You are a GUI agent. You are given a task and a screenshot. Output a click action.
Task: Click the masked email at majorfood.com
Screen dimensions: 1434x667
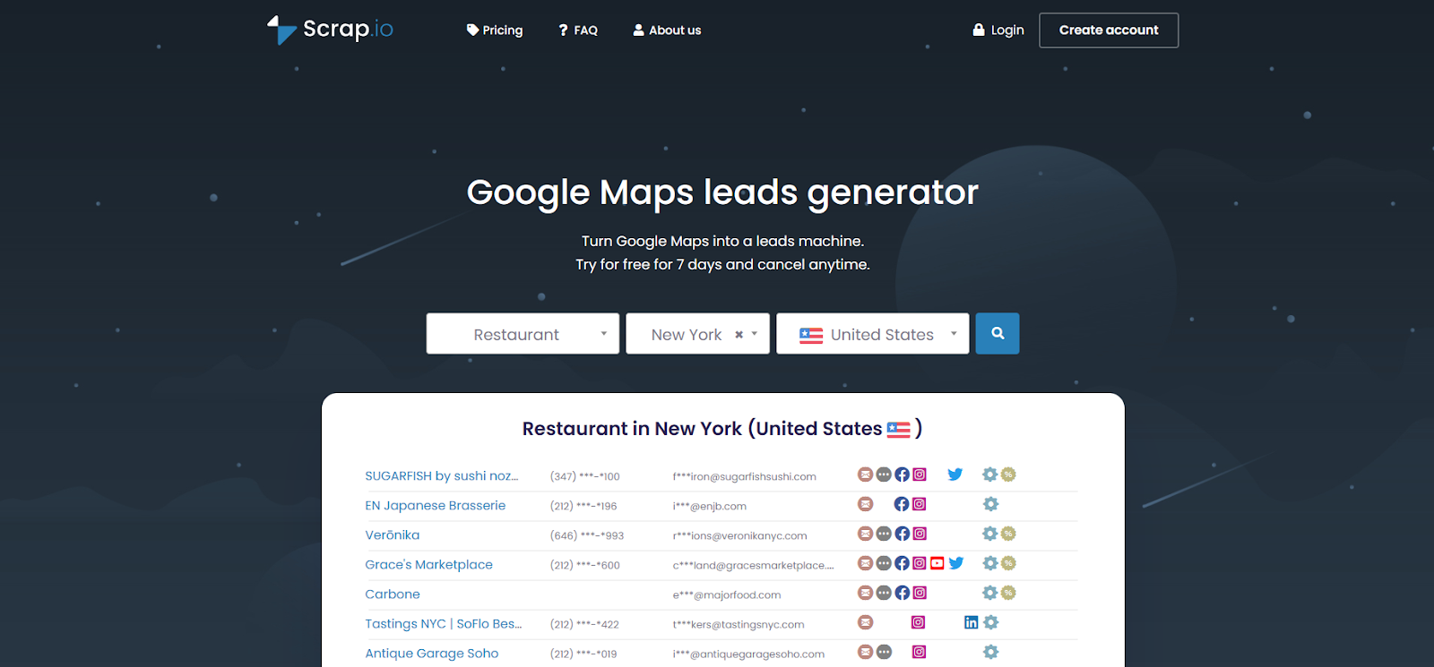[727, 594]
